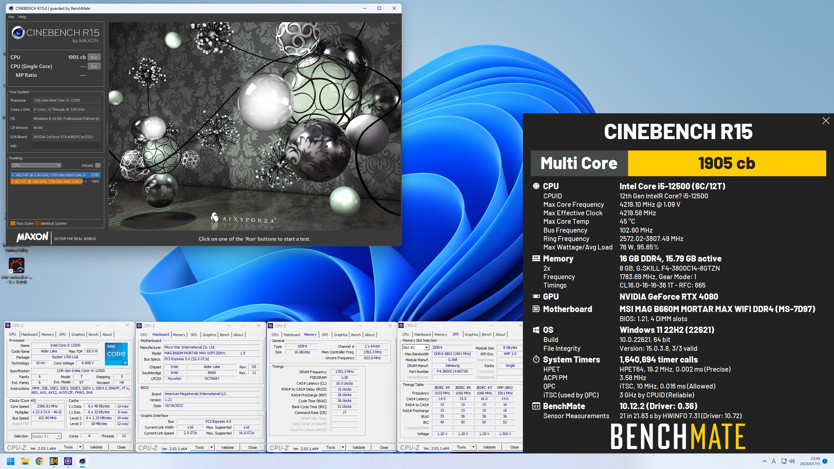Open the Ranking CPU dropdown

[x=36, y=165]
